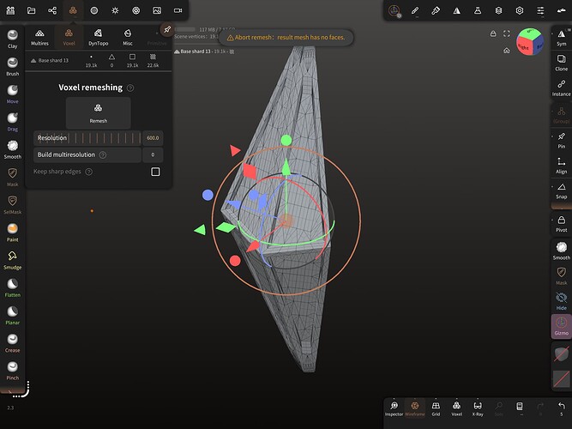Toggle the Snap option
Image resolution: width=572 pixels, height=429 pixels.
[562, 191]
